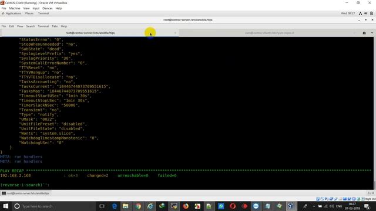Click VirtualBox hard disk activity status icon
This screenshot has width=376, height=211.
pos(318,199)
